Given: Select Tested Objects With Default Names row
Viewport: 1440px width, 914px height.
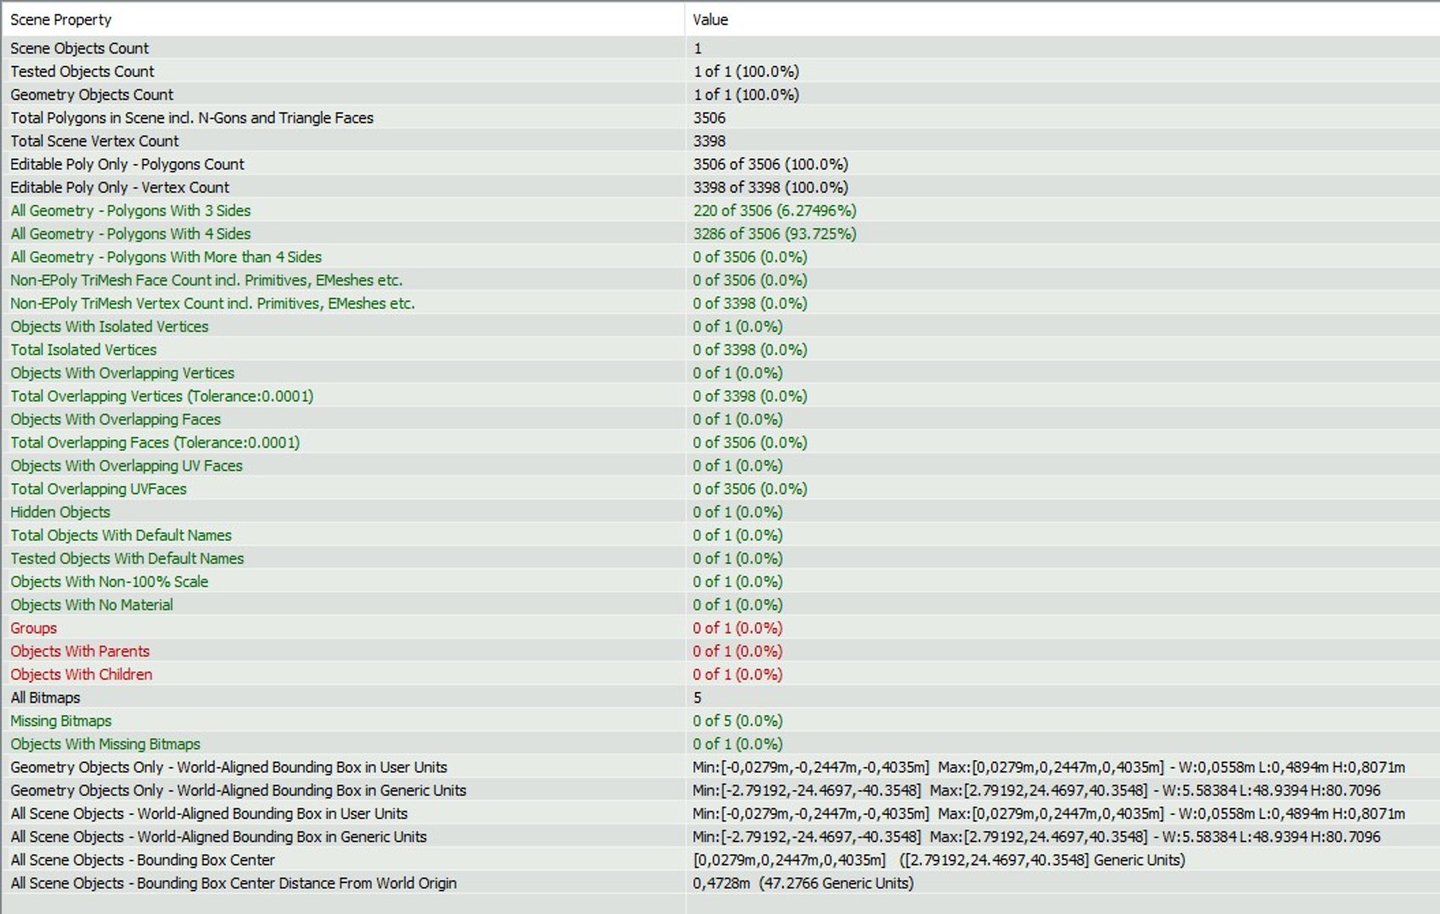Looking at the screenshot, I should 720,559.
